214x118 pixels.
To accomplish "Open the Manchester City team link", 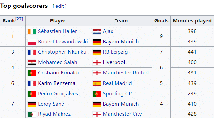I will [122, 114].
